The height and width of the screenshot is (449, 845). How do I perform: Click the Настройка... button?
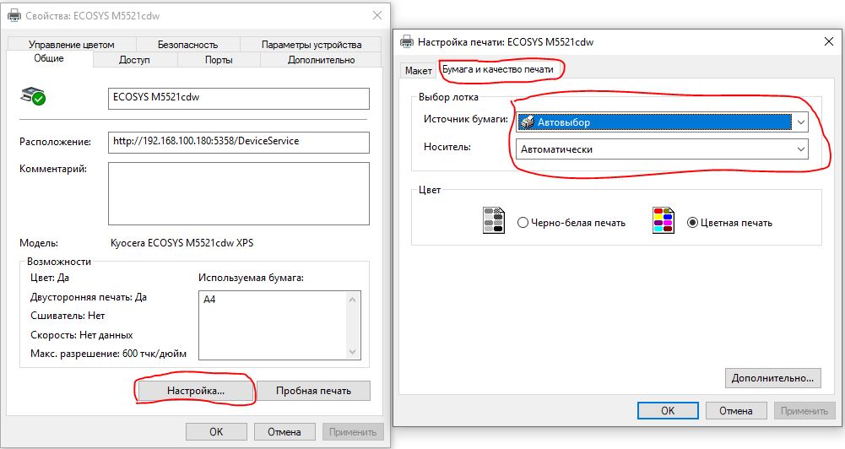tap(196, 391)
